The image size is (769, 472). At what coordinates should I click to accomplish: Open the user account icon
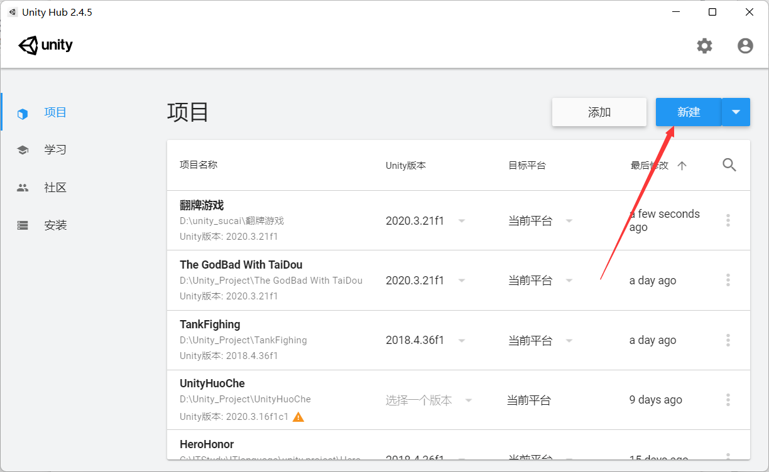pyautogui.click(x=745, y=46)
